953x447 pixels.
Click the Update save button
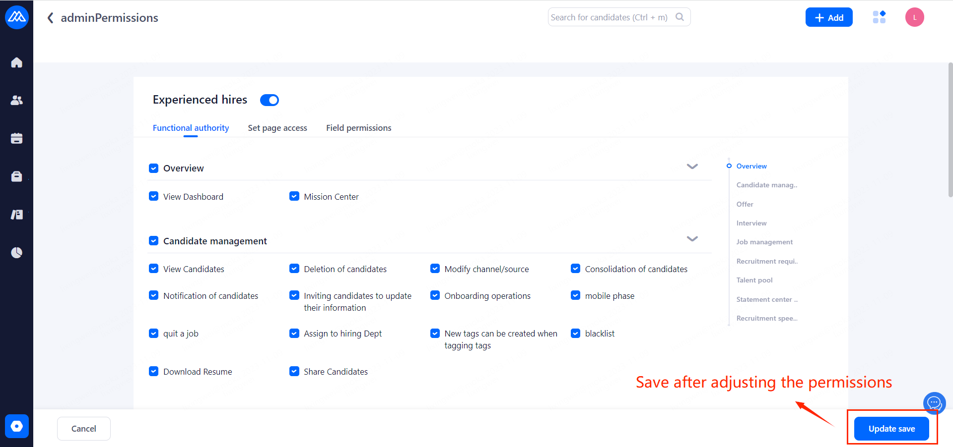tap(891, 429)
